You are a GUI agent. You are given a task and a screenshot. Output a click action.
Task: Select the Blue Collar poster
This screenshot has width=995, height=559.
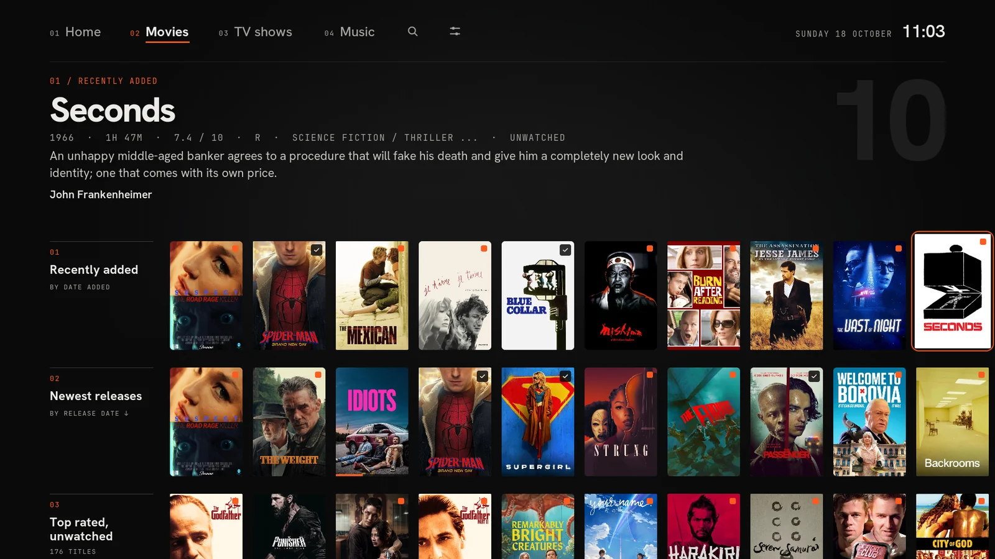pos(538,296)
